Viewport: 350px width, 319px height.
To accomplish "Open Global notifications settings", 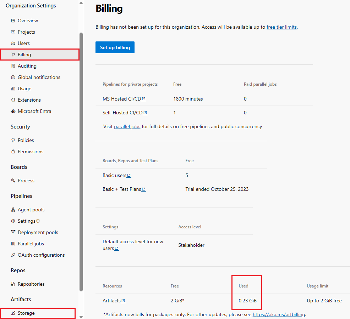I will coord(39,78).
